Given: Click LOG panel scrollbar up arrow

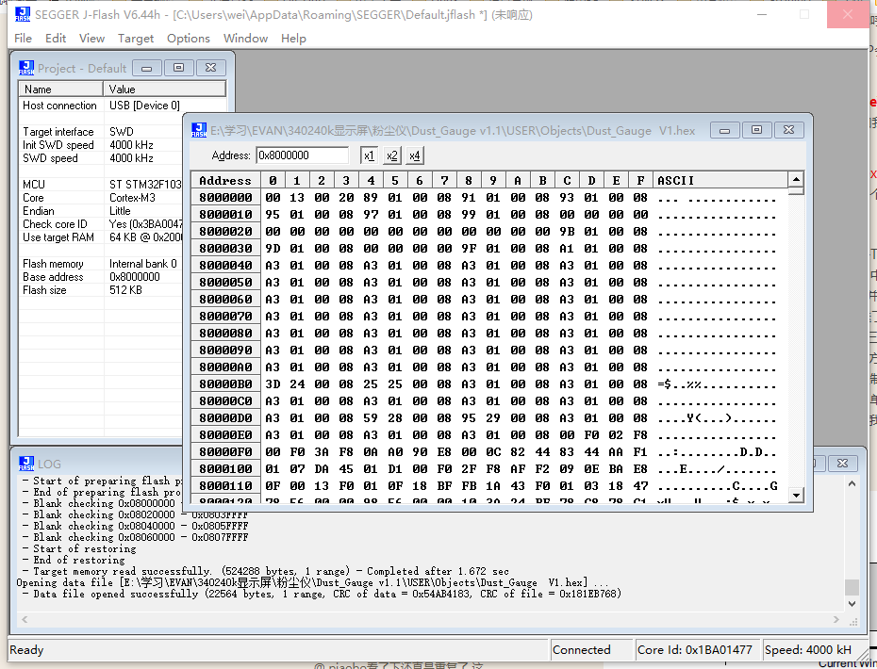Looking at the screenshot, I should [x=852, y=483].
